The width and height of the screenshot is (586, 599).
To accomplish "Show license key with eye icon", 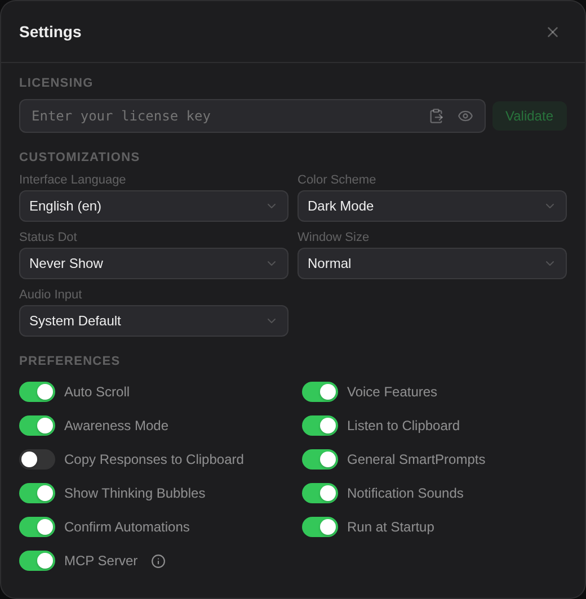I will (x=465, y=116).
